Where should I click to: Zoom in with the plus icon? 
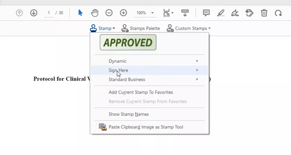tap(123, 13)
